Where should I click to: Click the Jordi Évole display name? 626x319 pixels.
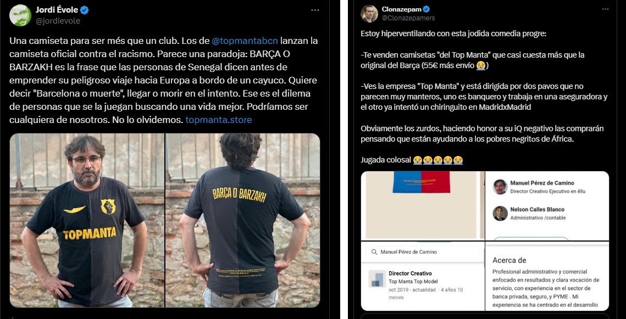[57, 10]
